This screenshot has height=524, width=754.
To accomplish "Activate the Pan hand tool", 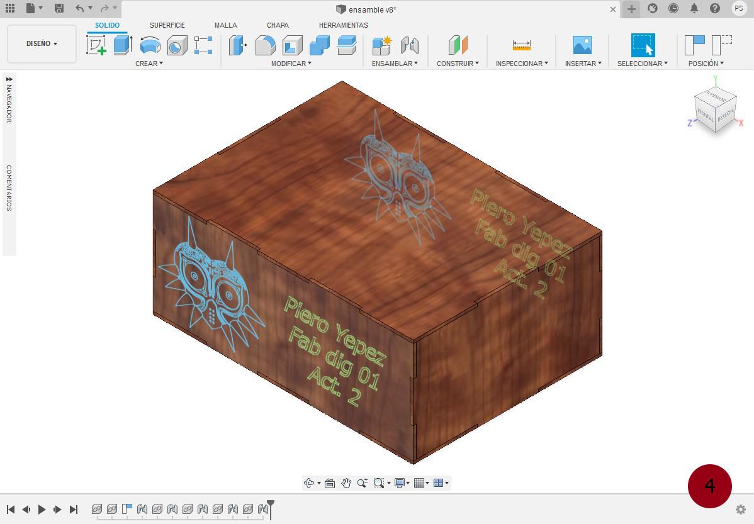I will pos(346,483).
